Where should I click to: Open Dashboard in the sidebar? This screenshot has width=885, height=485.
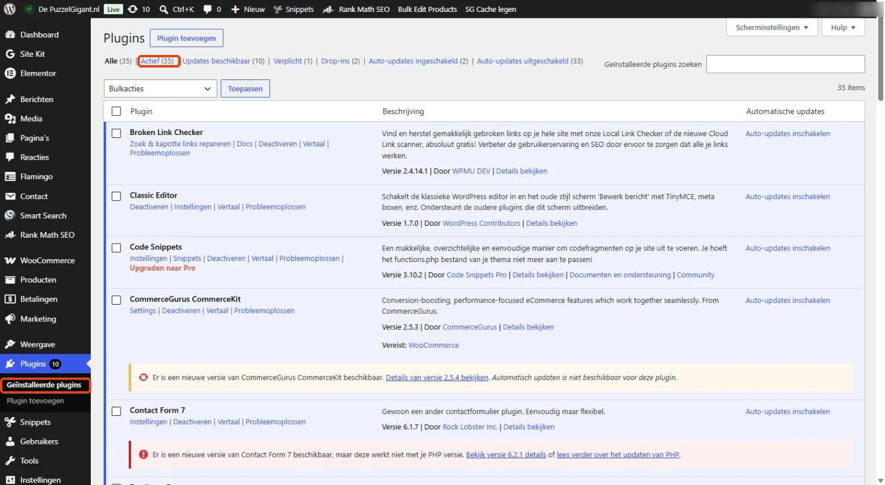click(x=39, y=35)
